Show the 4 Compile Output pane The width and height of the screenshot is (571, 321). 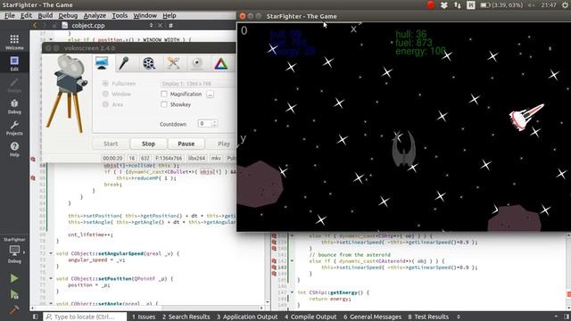(x=310, y=317)
